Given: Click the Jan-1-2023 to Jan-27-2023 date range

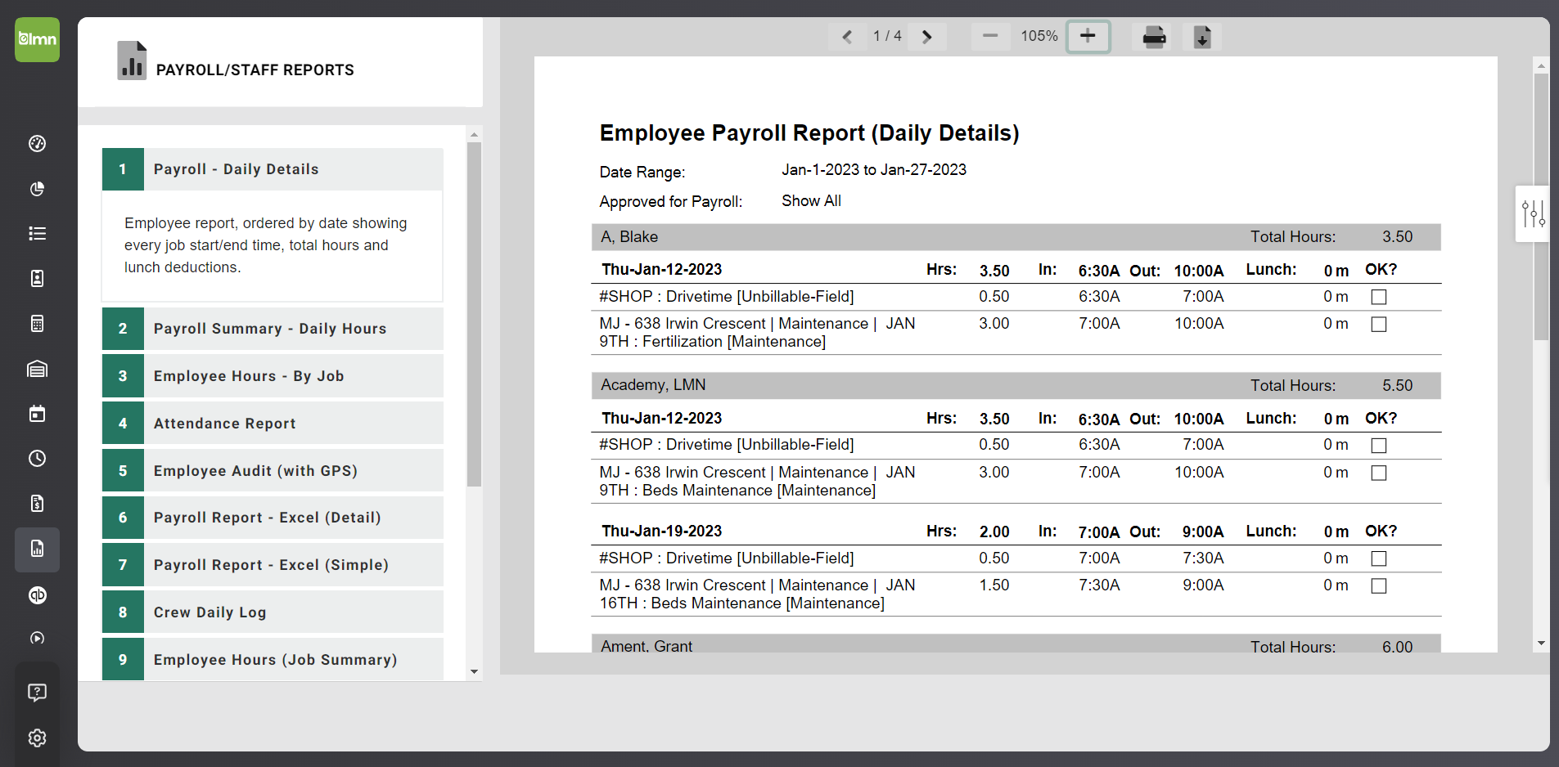Looking at the screenshot, I should coord(874,170).
